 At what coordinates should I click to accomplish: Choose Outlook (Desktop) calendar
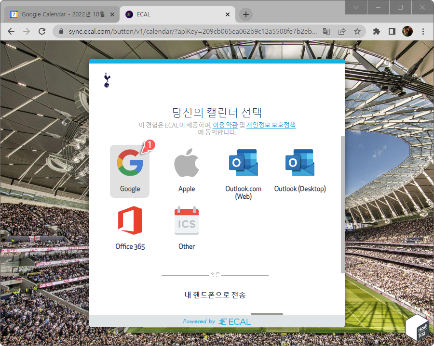point(300,162)
